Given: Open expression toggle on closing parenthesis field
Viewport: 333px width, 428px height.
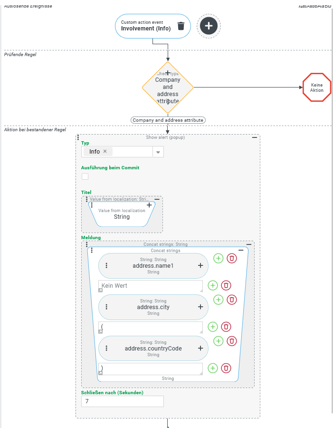Looking at the screenshot, I should click(x=100, y=373).
